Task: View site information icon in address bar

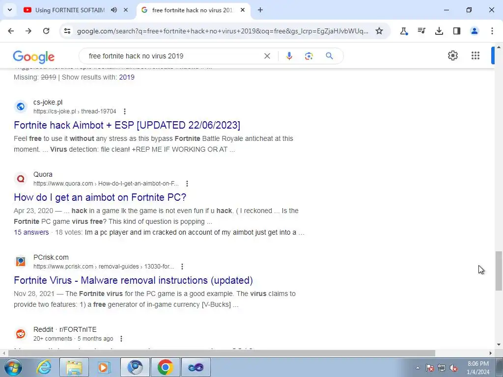Action: coord(67,31)
